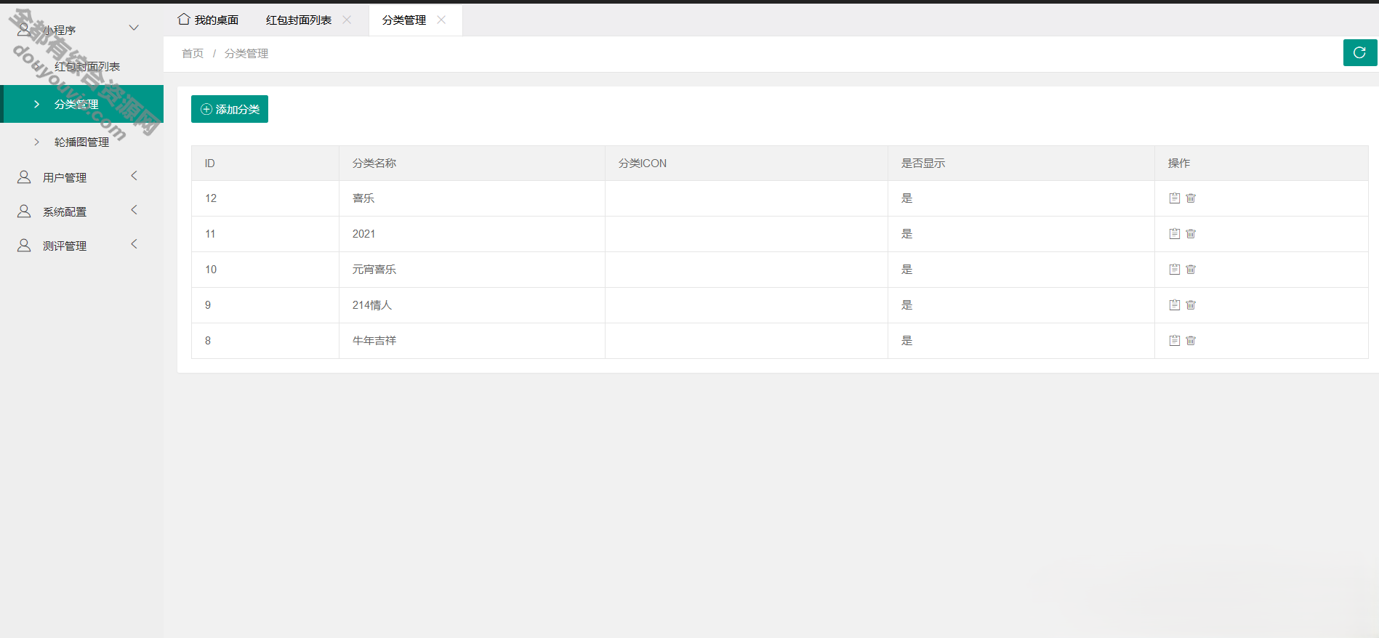Click the 分类管理 breadcrumb text

(246, 53)
